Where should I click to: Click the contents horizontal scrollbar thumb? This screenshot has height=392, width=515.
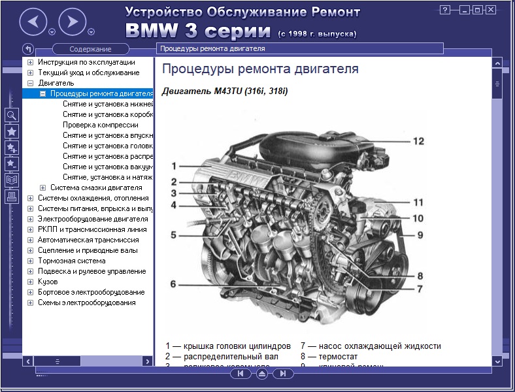click(58, 361)
